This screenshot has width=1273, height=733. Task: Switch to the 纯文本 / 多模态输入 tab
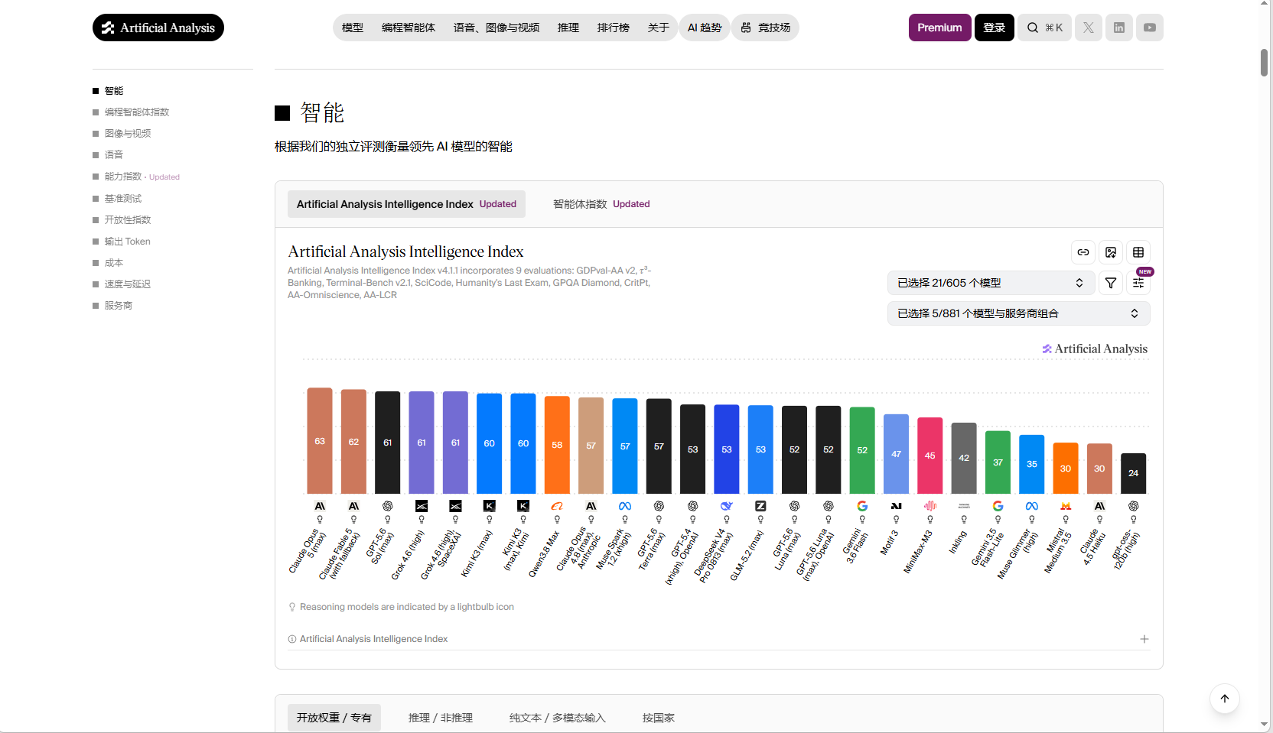(x=558, y=718)
